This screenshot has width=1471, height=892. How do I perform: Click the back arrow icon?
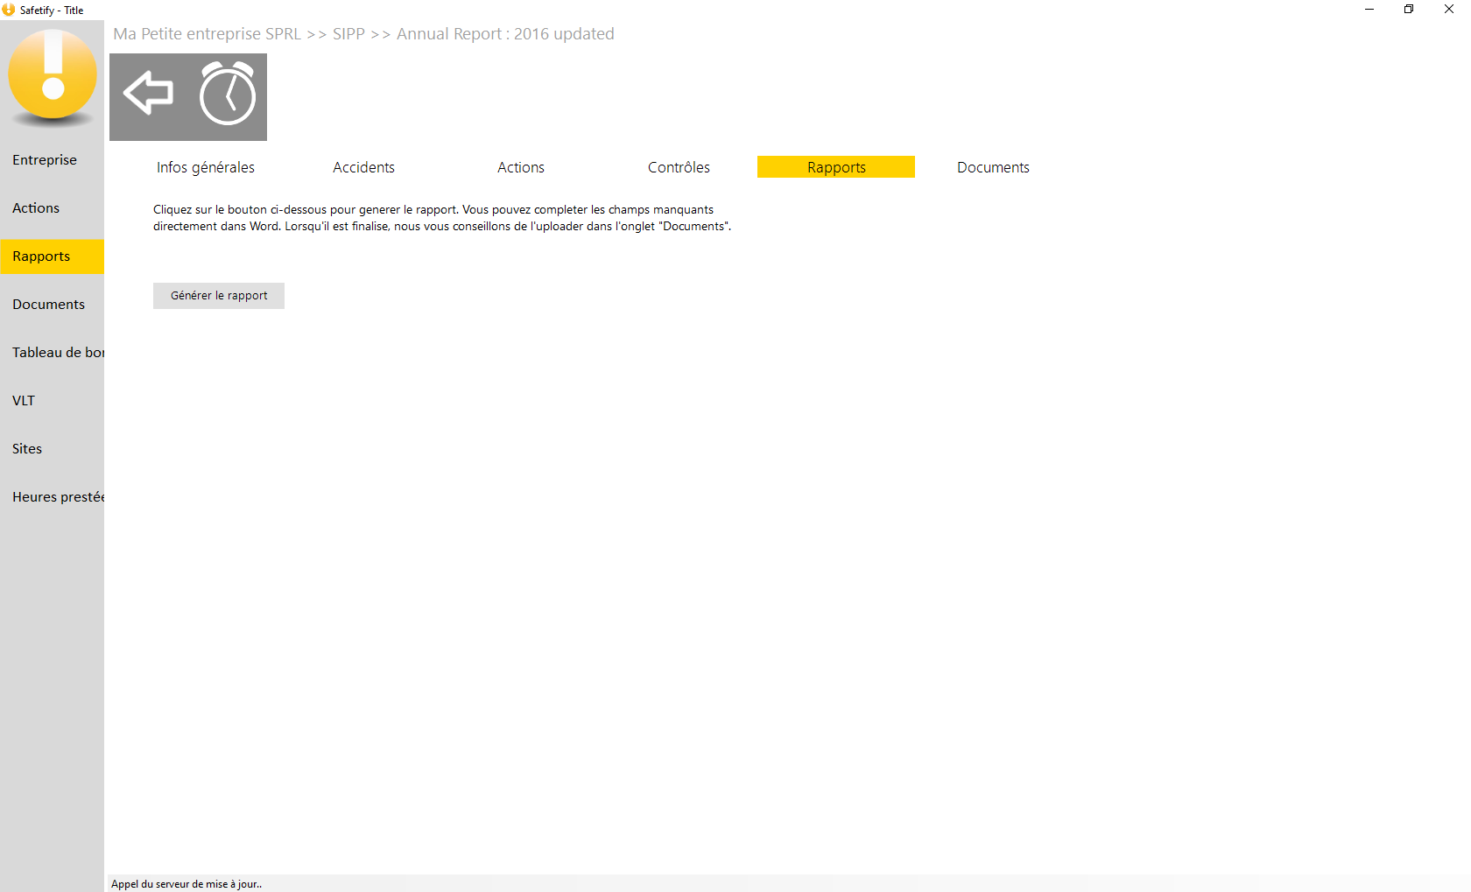point(148,93)
